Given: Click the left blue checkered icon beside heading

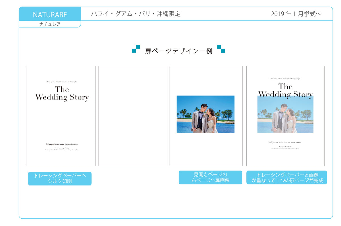Looking at the screenshot, I should click(x=136, y=49).
